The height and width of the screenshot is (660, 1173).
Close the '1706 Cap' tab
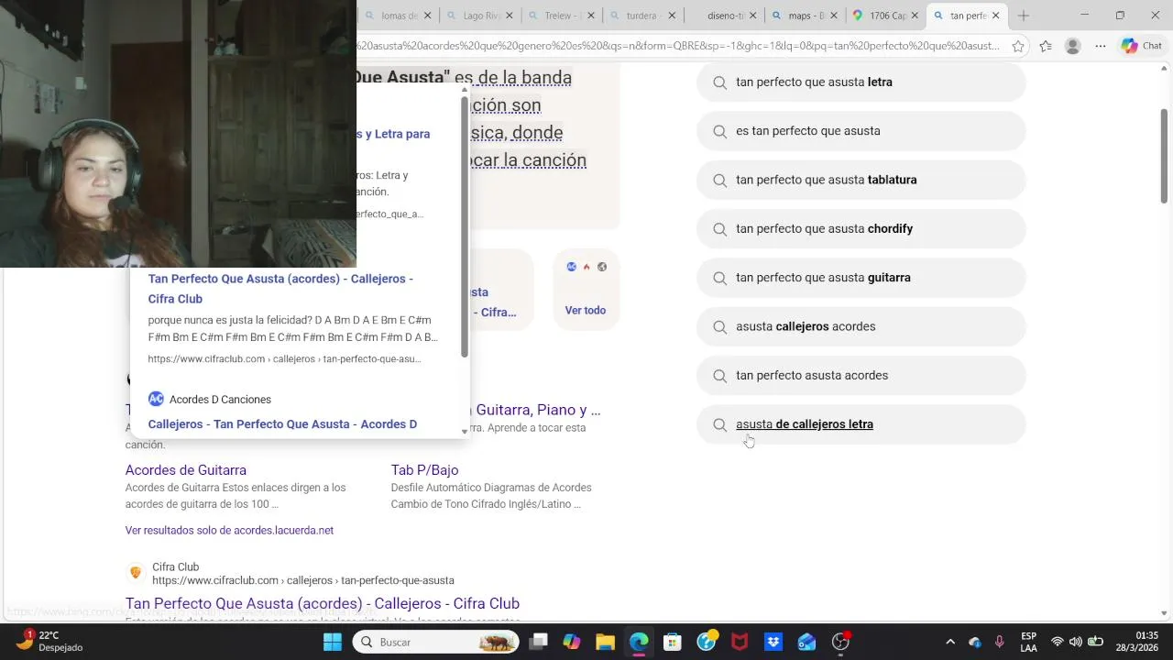coord(914,16)
